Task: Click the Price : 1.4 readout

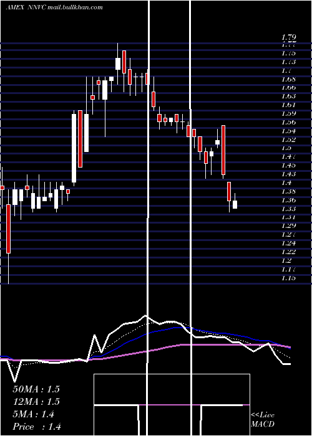Action: point(37,427)
